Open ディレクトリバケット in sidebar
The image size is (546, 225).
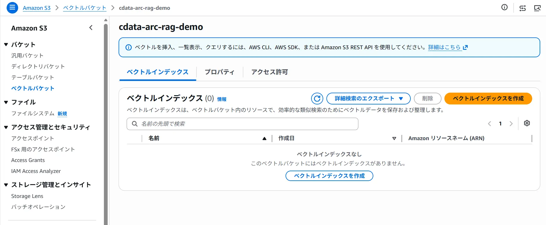click(38, 66)
